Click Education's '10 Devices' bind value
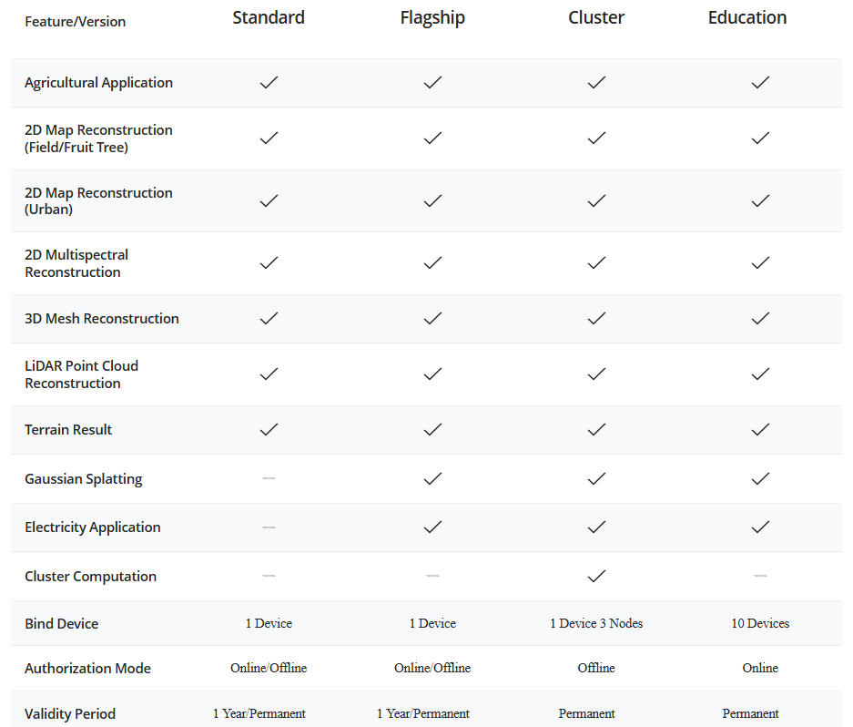This screenshot has height=727, width=853. [x=760, y=623]
